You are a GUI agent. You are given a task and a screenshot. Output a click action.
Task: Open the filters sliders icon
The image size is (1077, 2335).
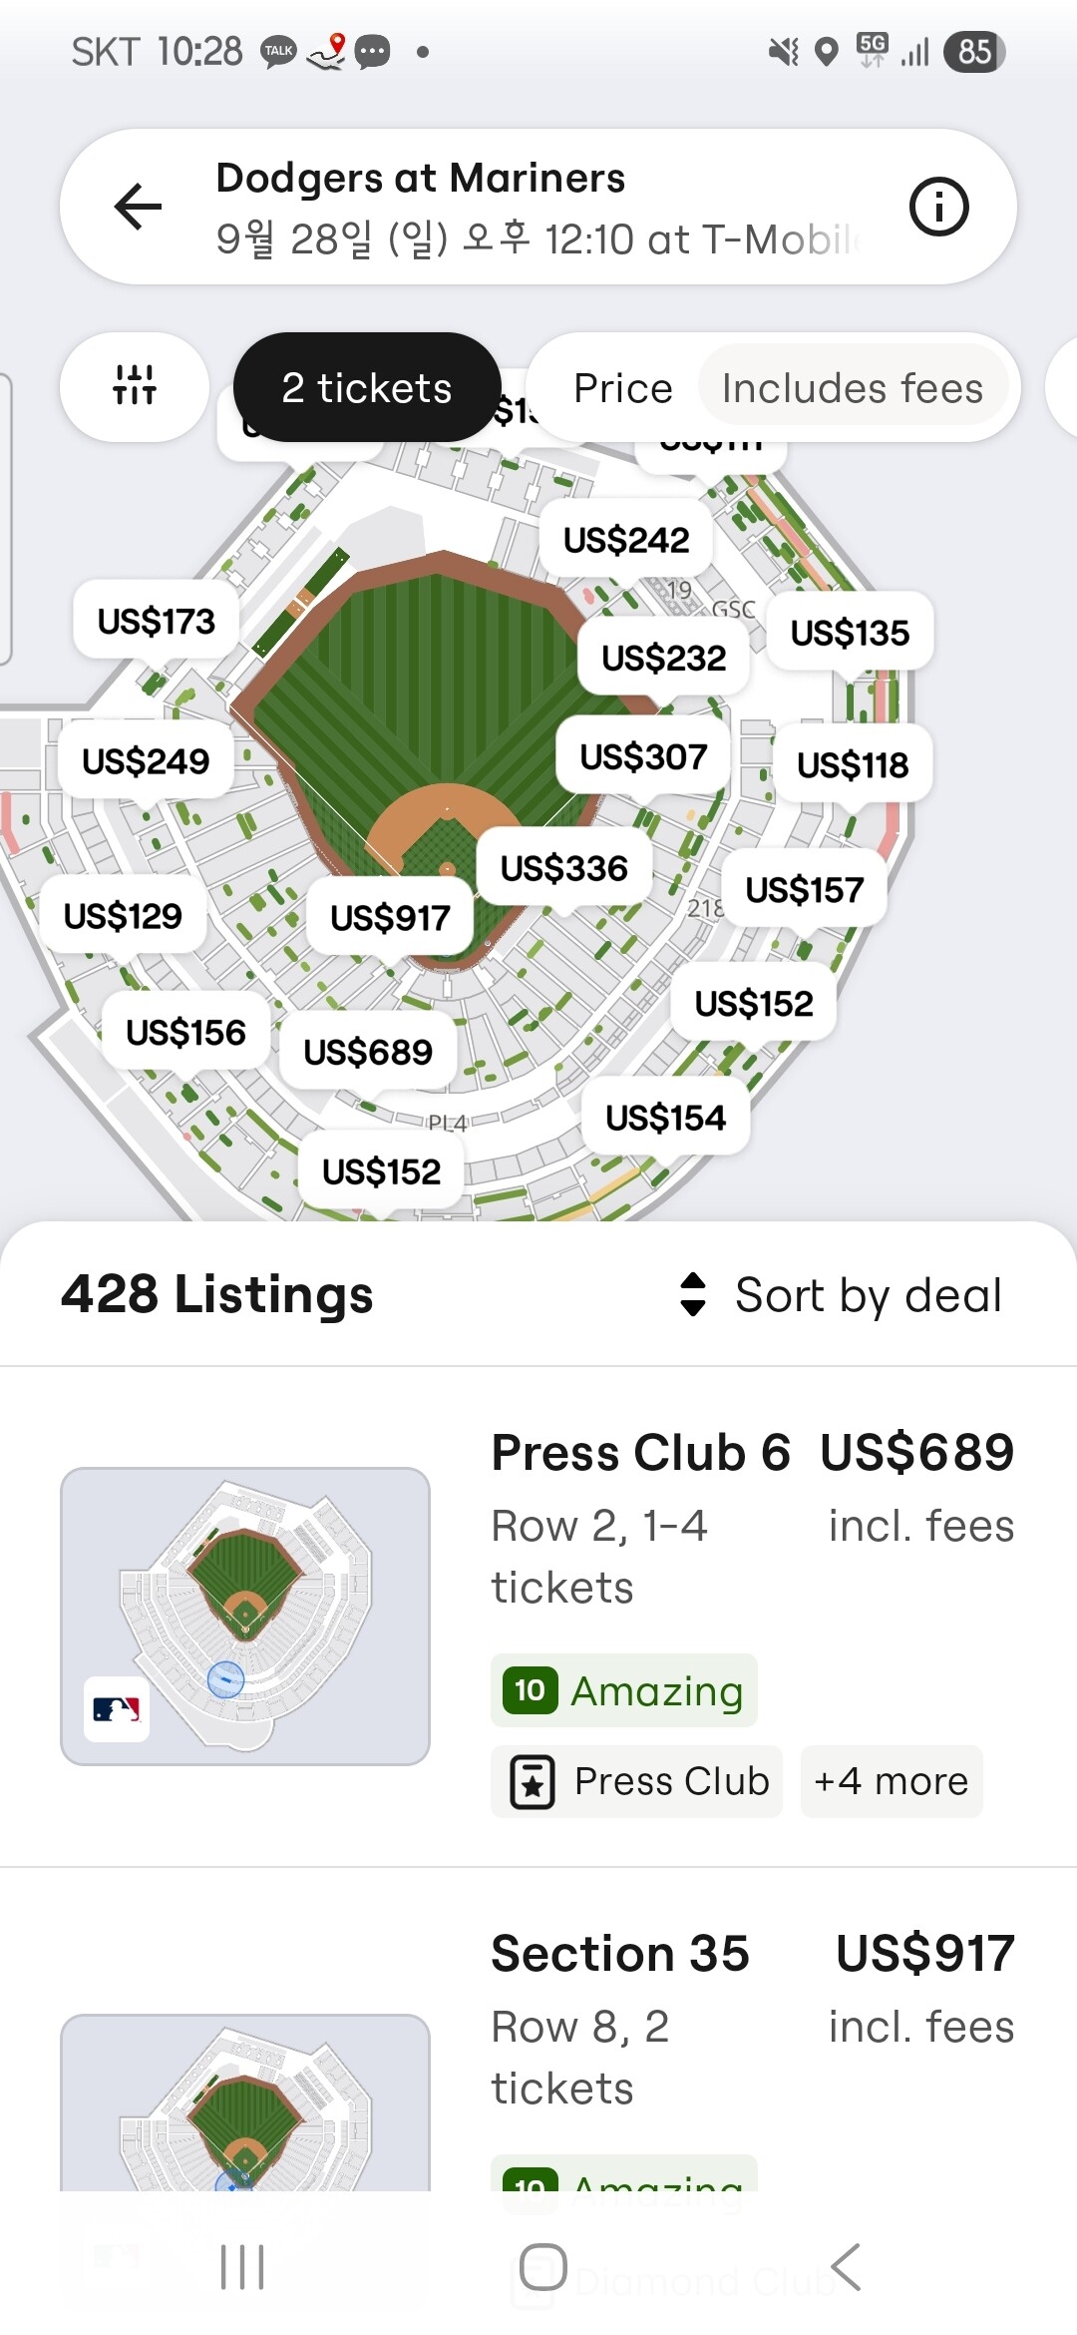point(135,386)
